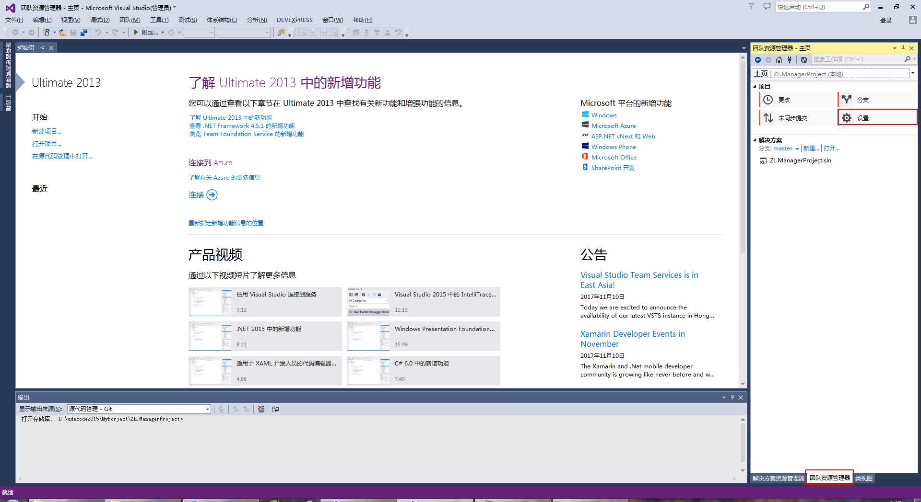Click the 新建... link under 解决方案
This screenshot has height=502, width=921.
[x=811, y=148]
